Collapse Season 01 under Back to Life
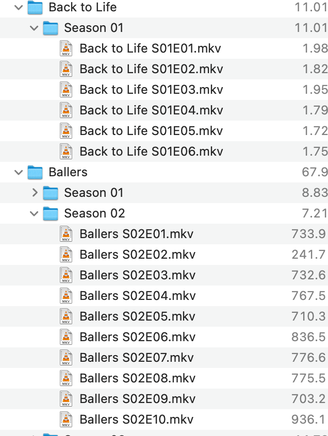The image size is (328, 436). pos(34,28)
